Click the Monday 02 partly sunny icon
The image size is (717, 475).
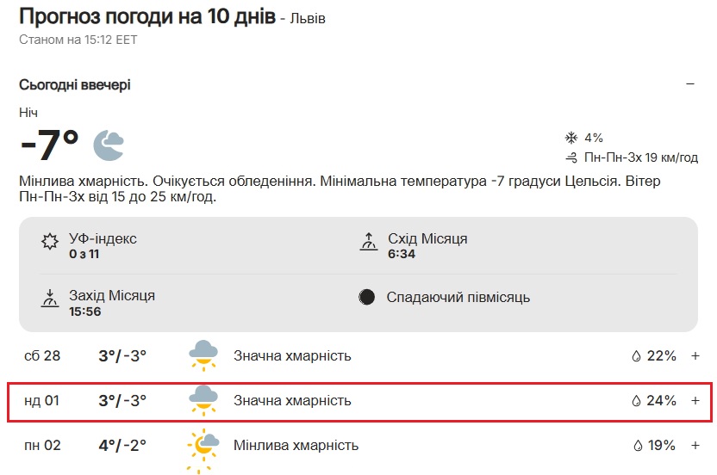pos(203,445)
